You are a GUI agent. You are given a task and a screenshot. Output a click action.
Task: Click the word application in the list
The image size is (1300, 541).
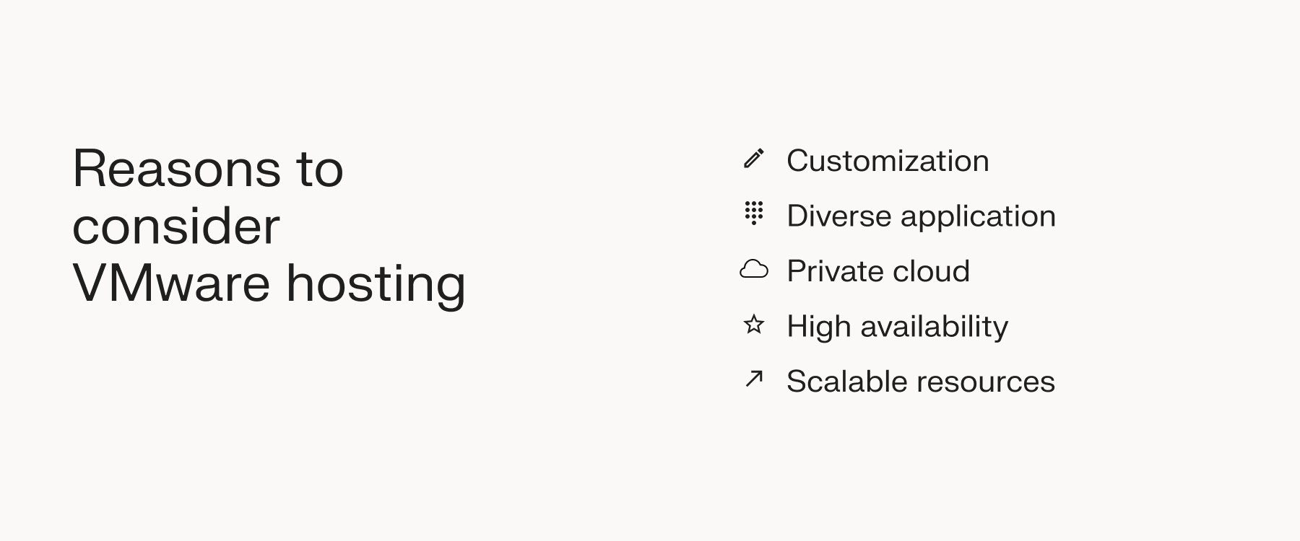coord(978,217)
